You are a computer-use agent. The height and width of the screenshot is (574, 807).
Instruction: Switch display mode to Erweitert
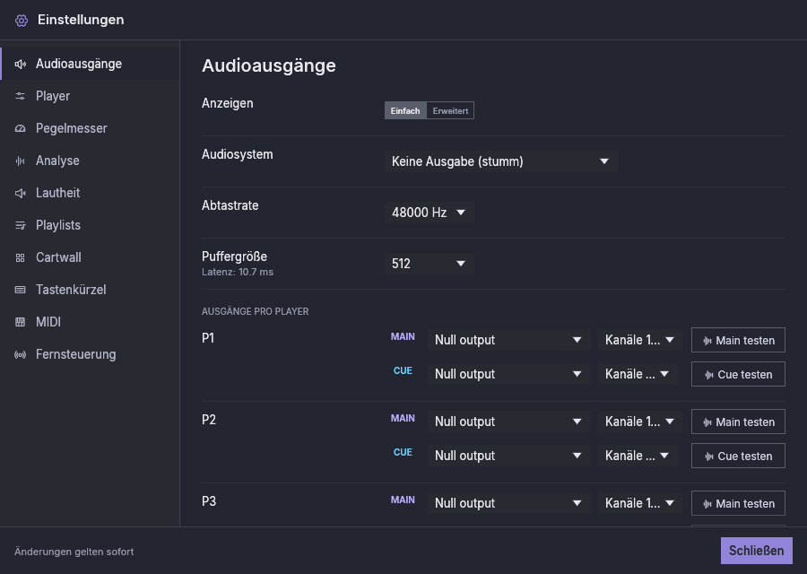coord(450,110)
